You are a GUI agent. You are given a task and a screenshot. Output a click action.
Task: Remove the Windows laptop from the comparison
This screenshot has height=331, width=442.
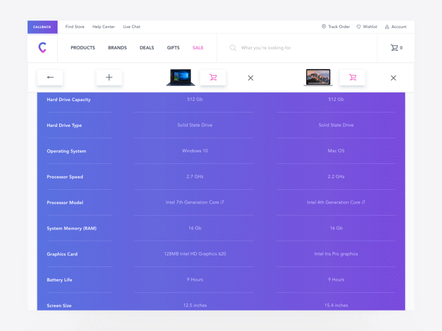coord(250,78)
